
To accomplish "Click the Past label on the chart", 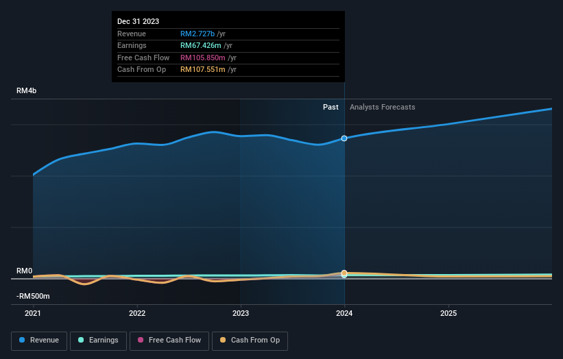I will click(331, 108).
